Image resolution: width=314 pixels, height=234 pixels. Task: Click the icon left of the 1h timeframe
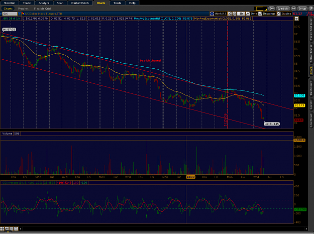[x=234, y=14]
